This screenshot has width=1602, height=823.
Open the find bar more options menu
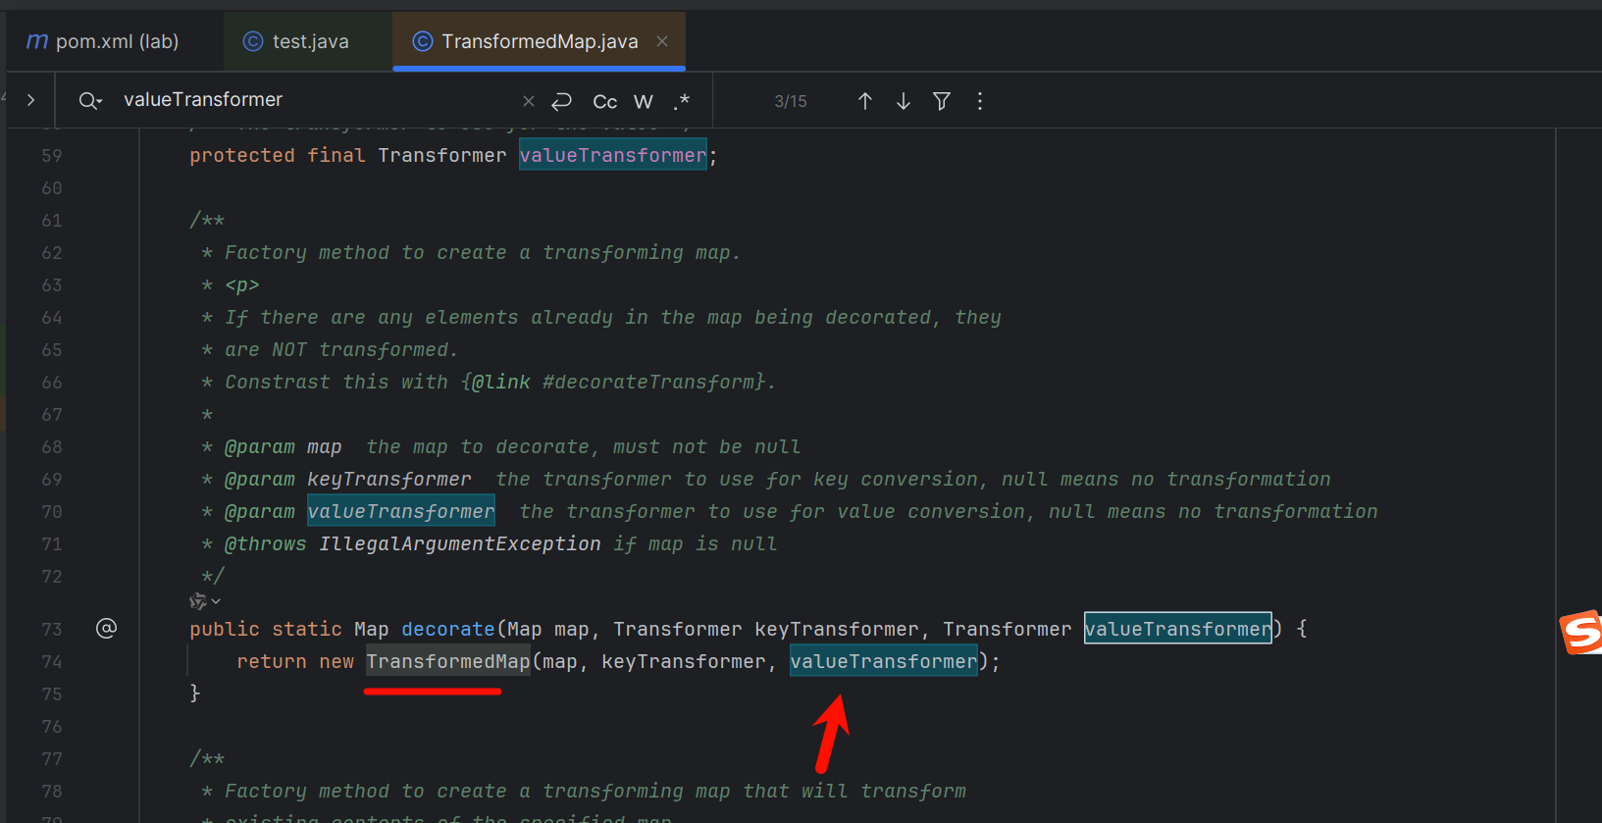[x=979, y=101]
